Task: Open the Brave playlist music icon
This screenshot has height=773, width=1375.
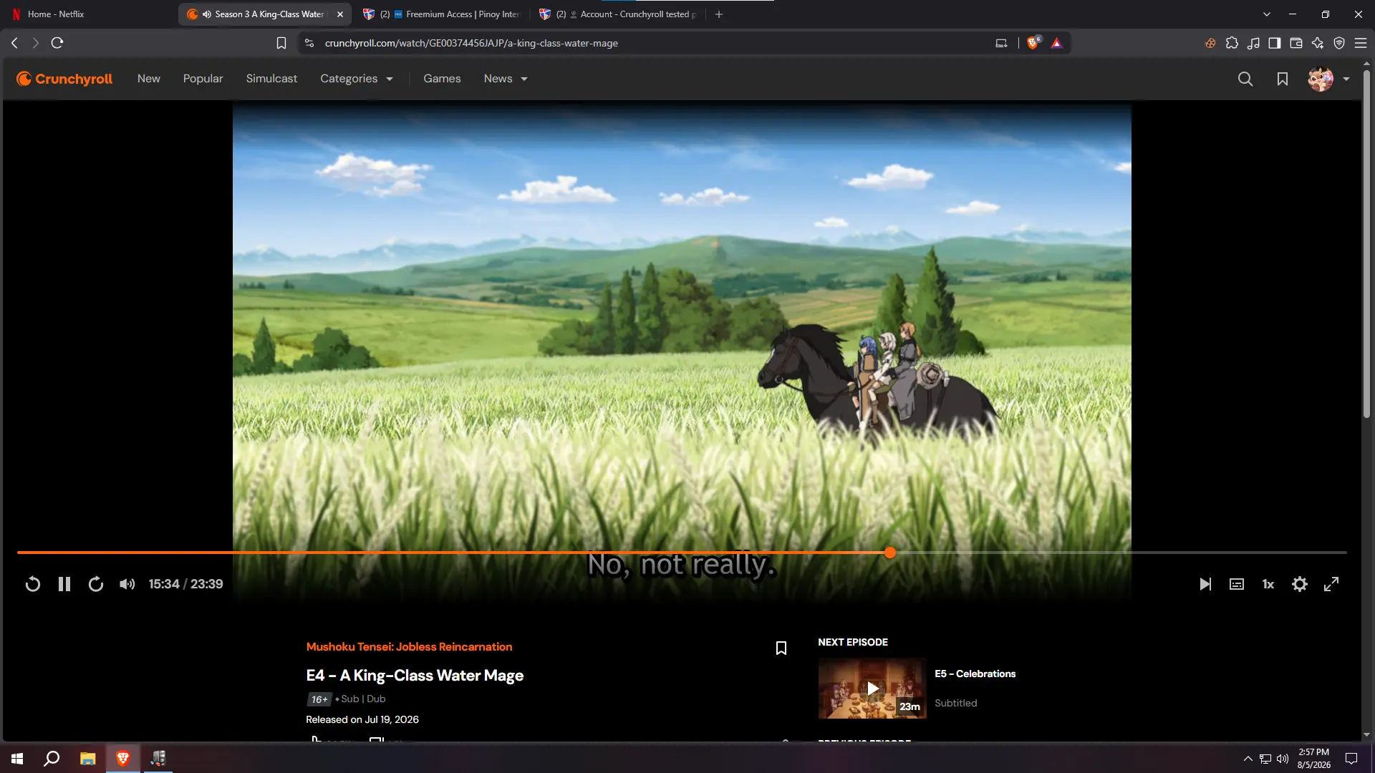Action: point(1253,43)
